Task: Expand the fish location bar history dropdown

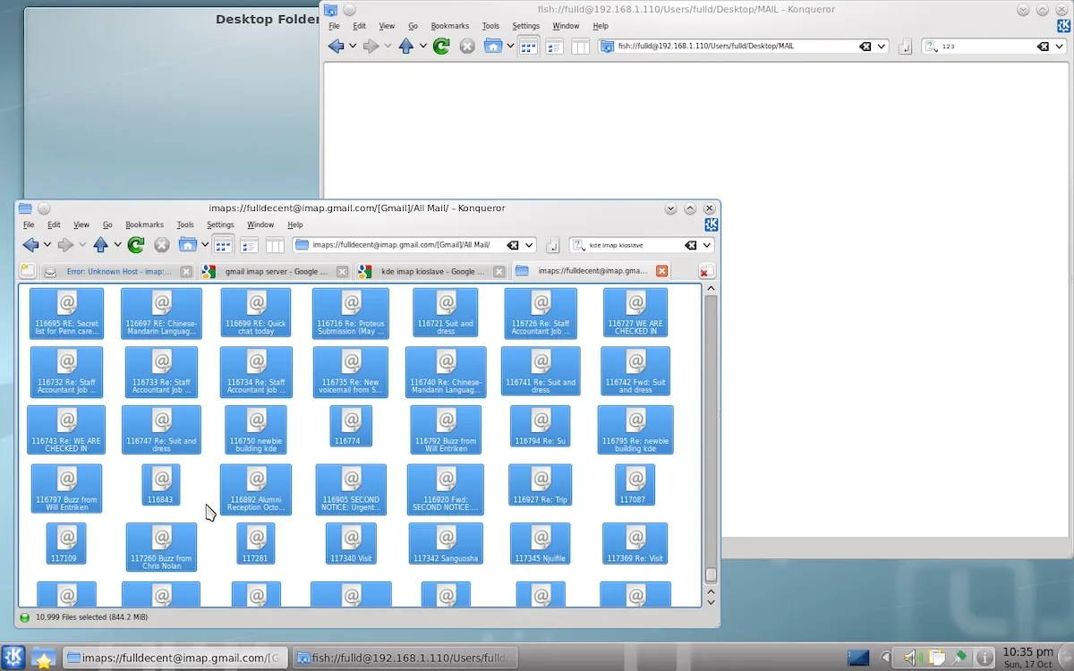Action: pyautogui.click(x=882, y=47)
